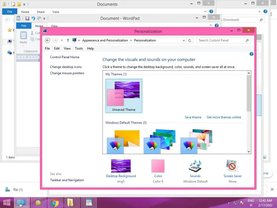Click Cut in WordPad clipboard group
Screen dimensions: 277x208
(x=35, y=33)
